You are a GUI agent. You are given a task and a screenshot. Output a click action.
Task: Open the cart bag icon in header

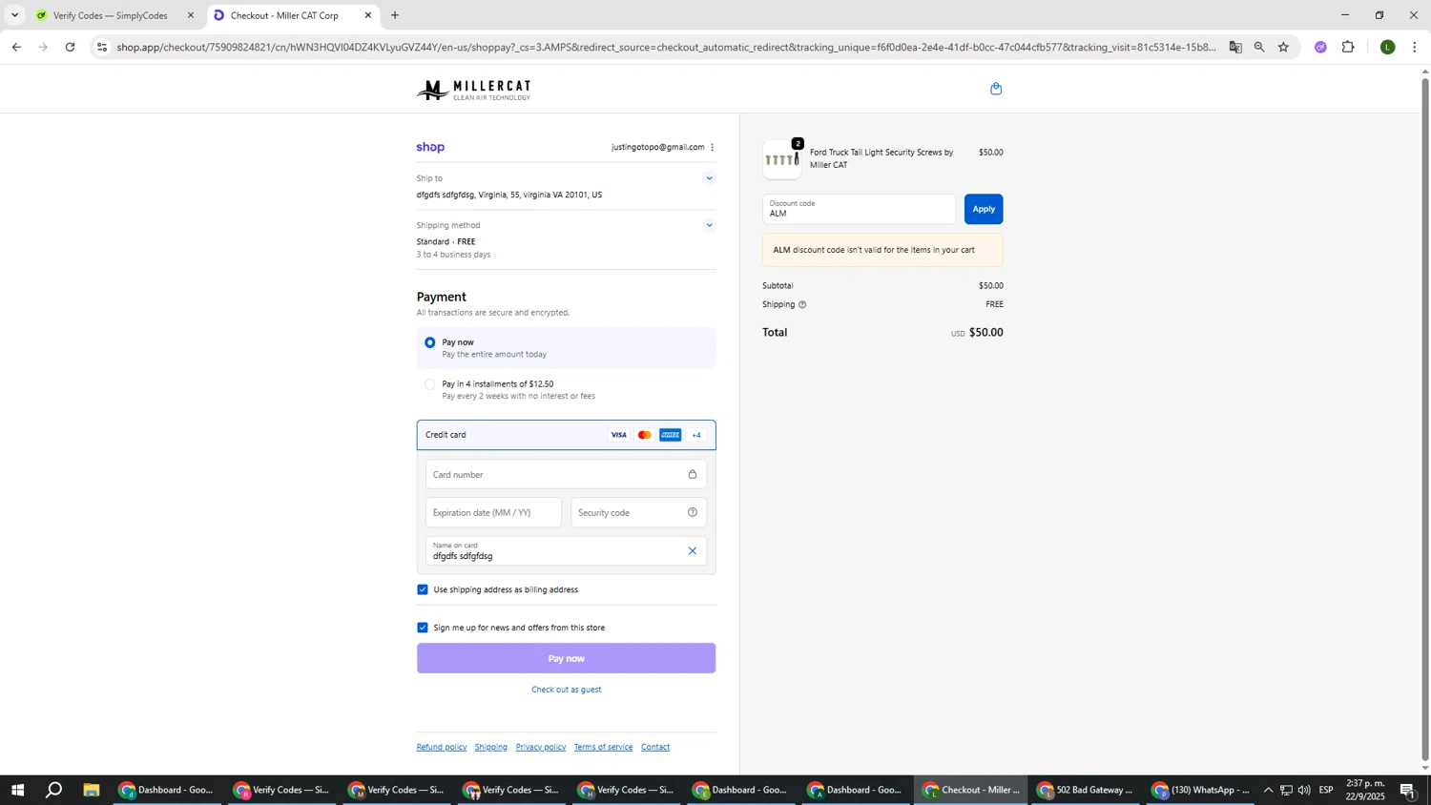tap(996, 89)
